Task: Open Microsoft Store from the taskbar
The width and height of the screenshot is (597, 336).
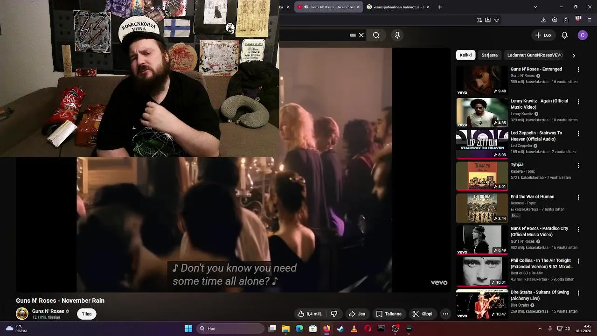Action: [x=313, y=329]
